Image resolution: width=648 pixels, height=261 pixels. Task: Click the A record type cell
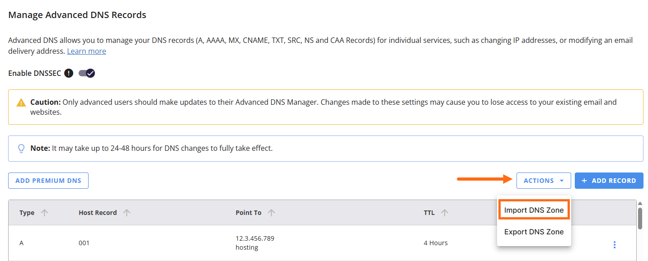click(x=22, y=243)
